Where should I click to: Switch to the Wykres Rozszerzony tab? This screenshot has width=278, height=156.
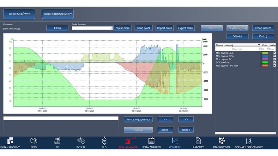click(x=58, y=14)
